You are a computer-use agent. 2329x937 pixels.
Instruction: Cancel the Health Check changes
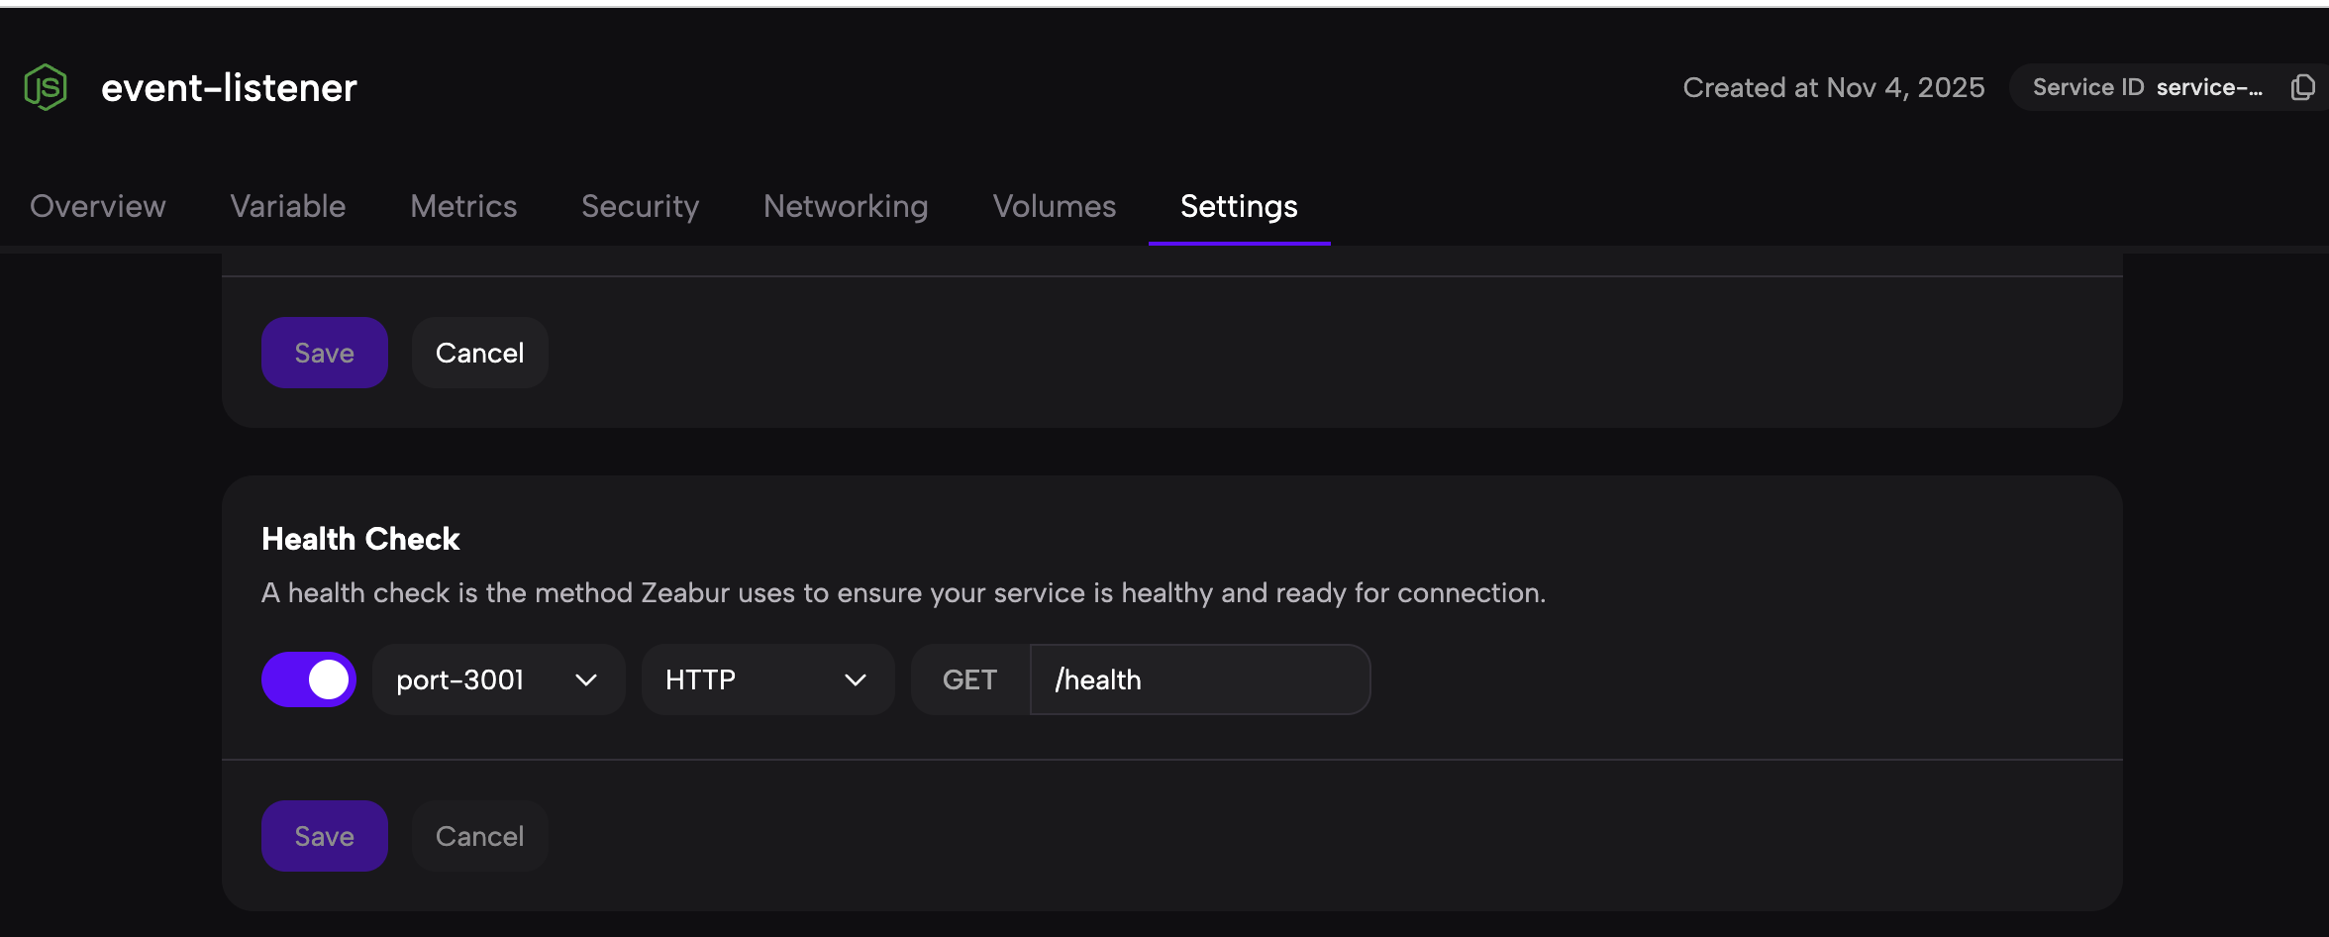[x=479, y=836]
